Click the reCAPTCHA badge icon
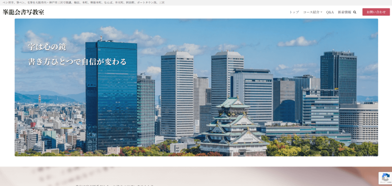Image resolution: width=392 pixels, height=186 pixels. pos(385,178)
